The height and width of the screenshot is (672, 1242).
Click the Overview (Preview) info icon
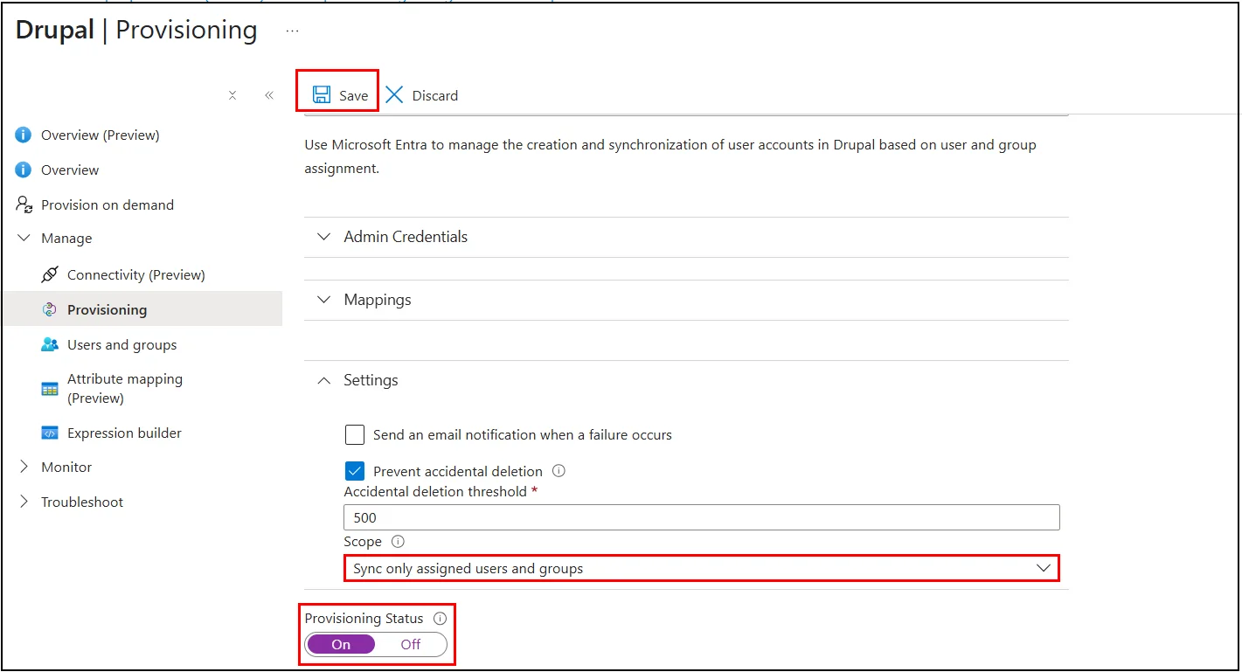[x=24, y=135]
